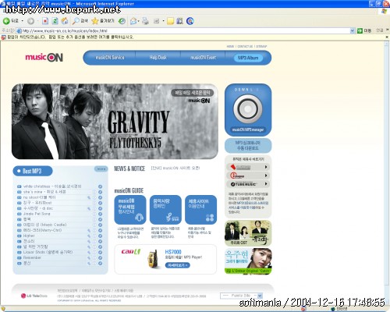
Task: Click download icon for Higher row
Action: [x=100, y=236]
